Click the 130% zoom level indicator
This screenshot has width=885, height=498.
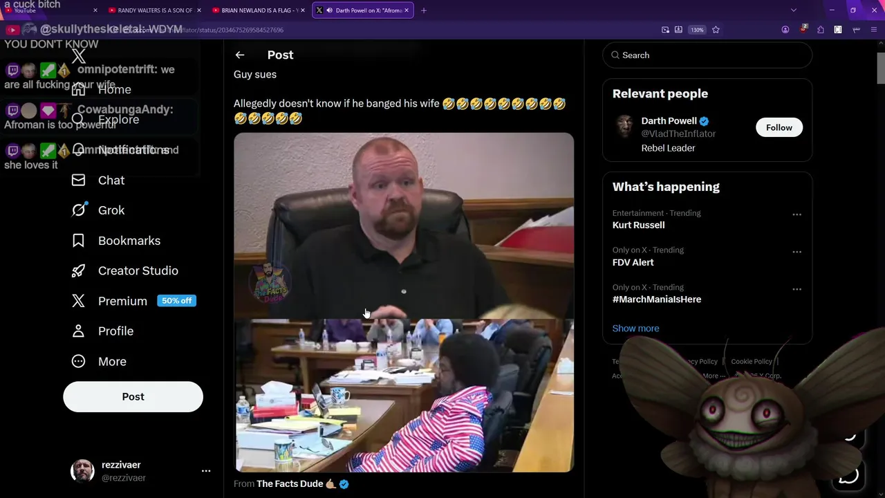coord(697,30)
